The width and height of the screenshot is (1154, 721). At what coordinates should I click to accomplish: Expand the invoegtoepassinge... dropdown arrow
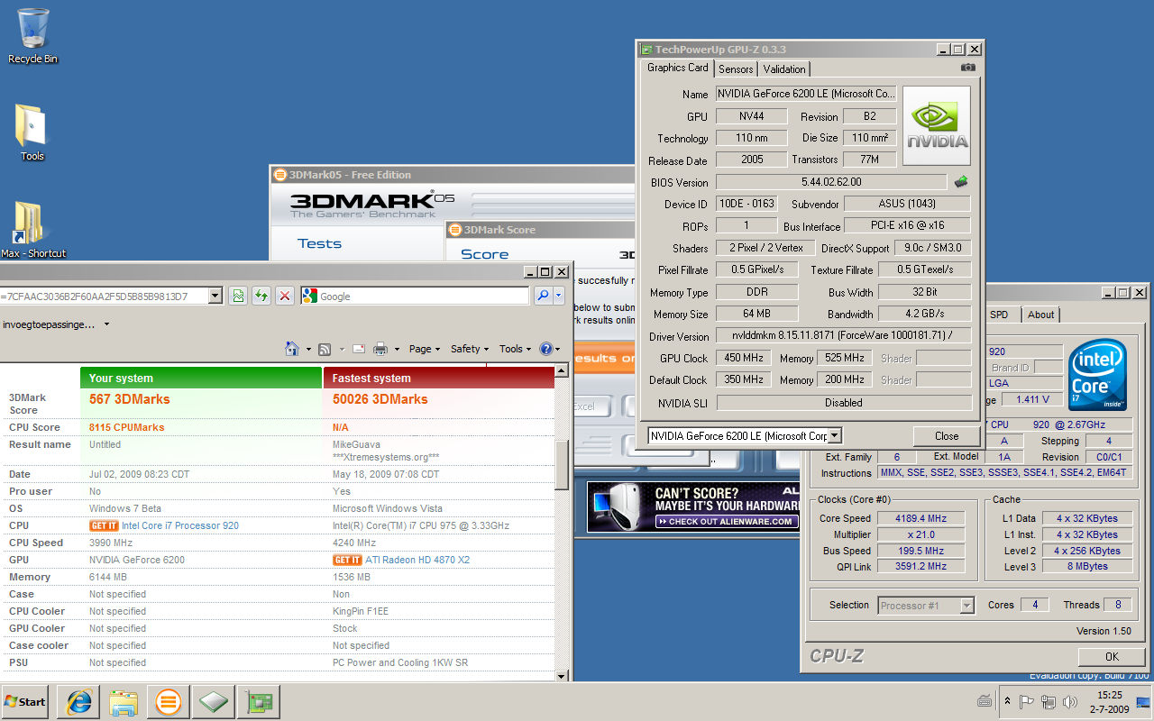click(107, 324)
